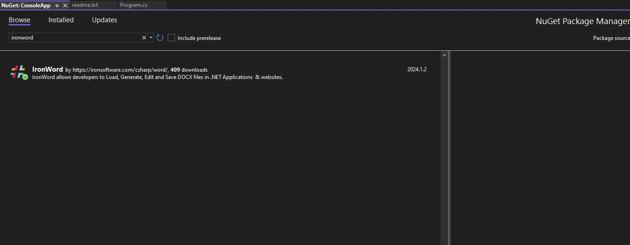Screen dimensions: 630x245
Task: Click the IronWord package name
Action: pos(48,69)
